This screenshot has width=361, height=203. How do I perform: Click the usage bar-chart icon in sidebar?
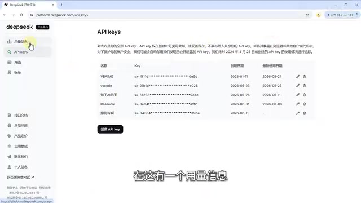point(9,42)
